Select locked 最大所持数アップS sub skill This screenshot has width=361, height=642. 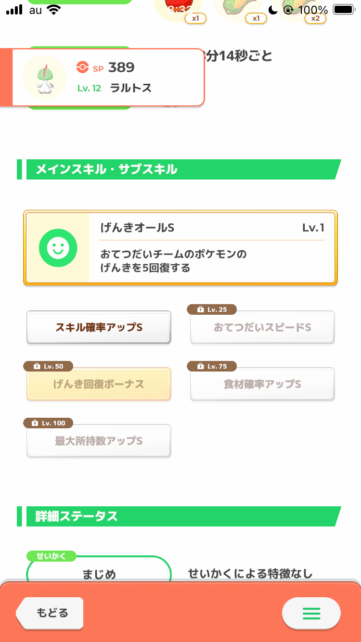point(99,441)
